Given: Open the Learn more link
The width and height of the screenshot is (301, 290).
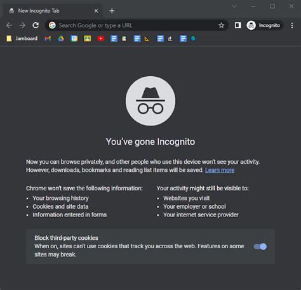Looking at the screenshot, I should (x=220, y=170).
